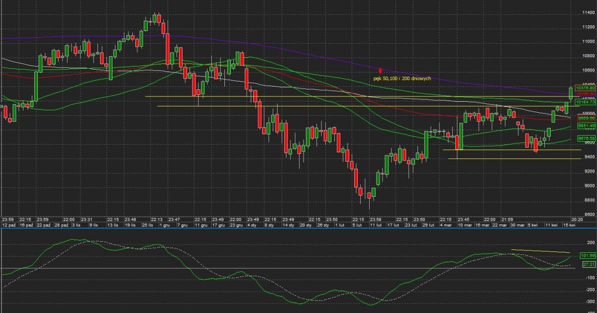Select the yellow trendline in oscillator panel

[x=541, y=251]
